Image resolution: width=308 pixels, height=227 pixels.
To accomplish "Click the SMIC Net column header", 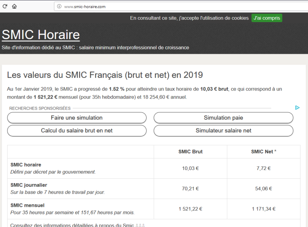I will click(264, 151).
